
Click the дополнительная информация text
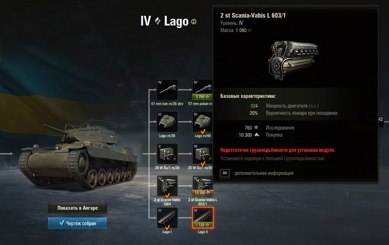pyautogui.click(x=264, y=173)
